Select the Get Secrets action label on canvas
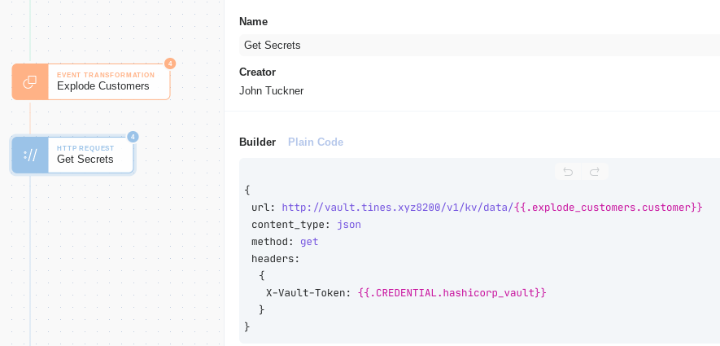This screenshot has width=720, height=346. pos(85,159)
